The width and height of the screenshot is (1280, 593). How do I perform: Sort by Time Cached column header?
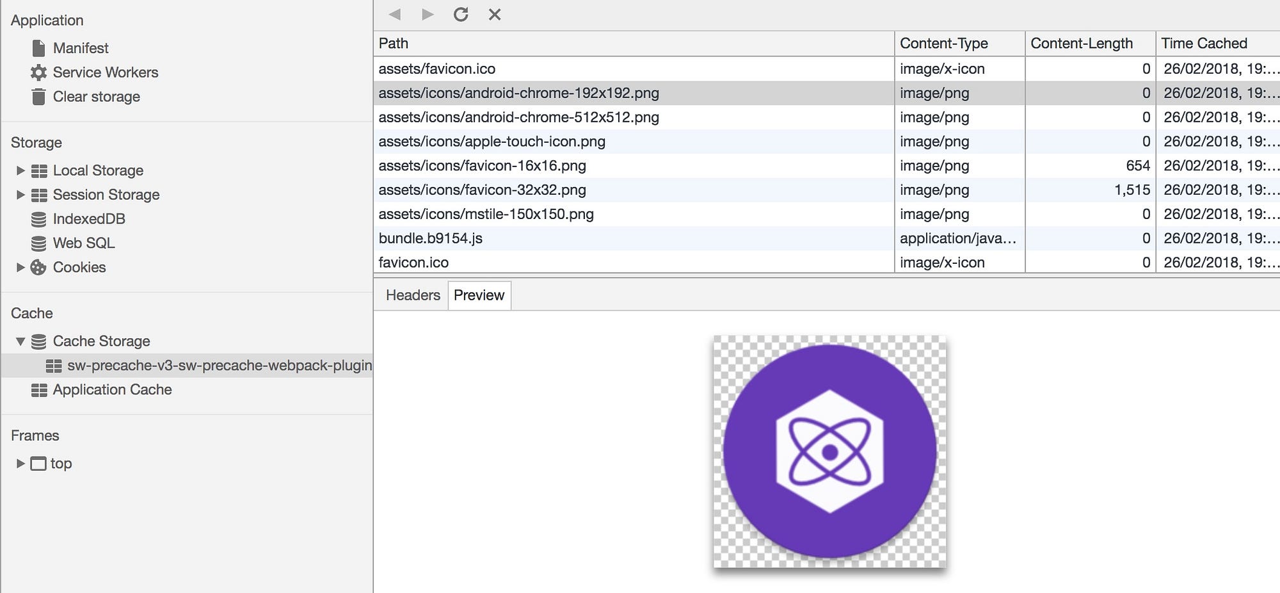pyautogui.click(x=1218, y=44)
